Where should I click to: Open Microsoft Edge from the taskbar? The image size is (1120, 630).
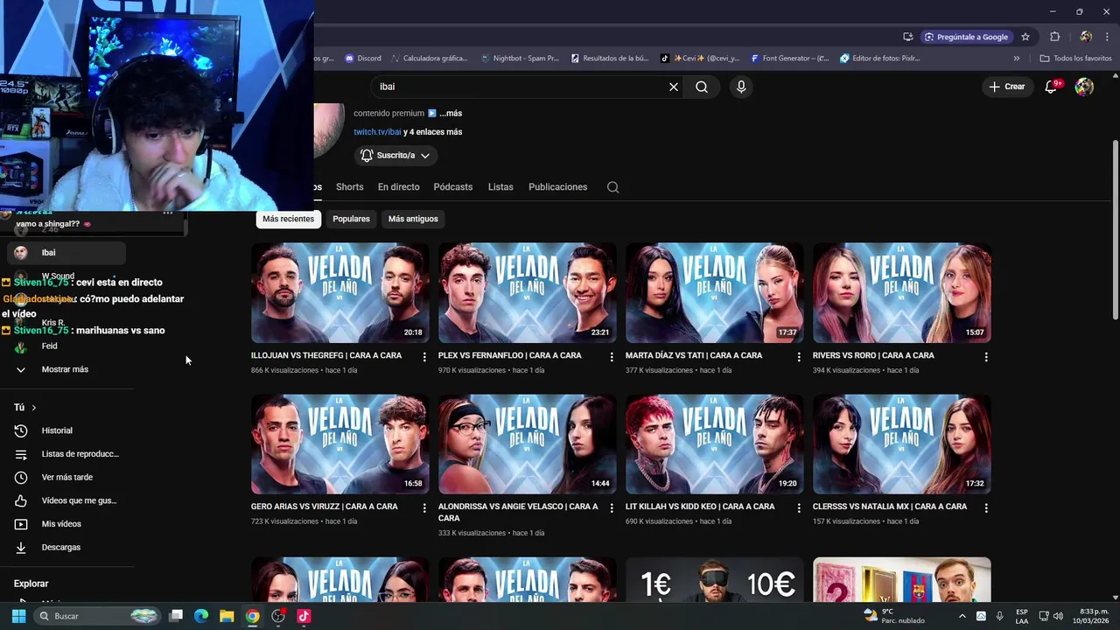click(201, 616)
